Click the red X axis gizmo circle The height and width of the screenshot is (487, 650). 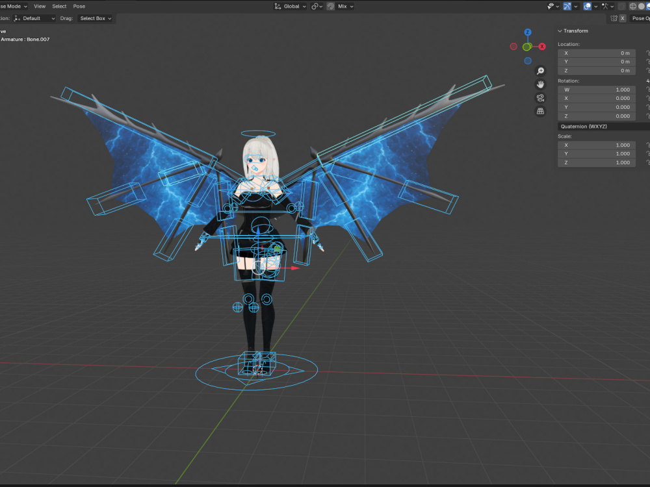[x=542, y=46]
